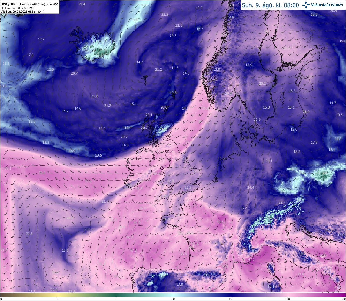
Task: Select the Sun. 9. ágú. kl. 08:00 date label
Action: 270,5
